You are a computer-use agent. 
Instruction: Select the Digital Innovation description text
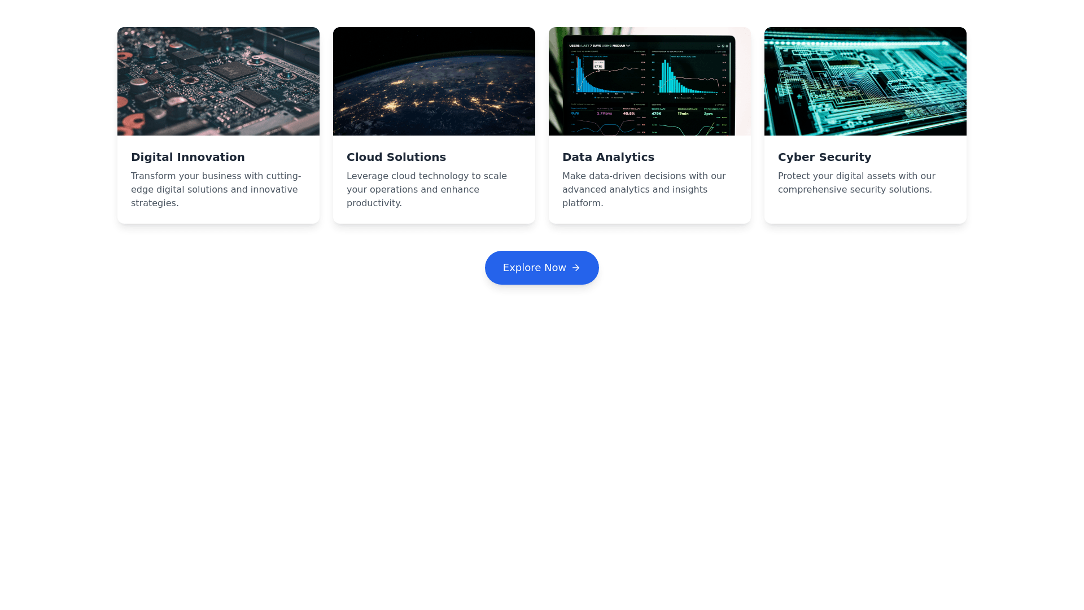click(x=216, y=190)
